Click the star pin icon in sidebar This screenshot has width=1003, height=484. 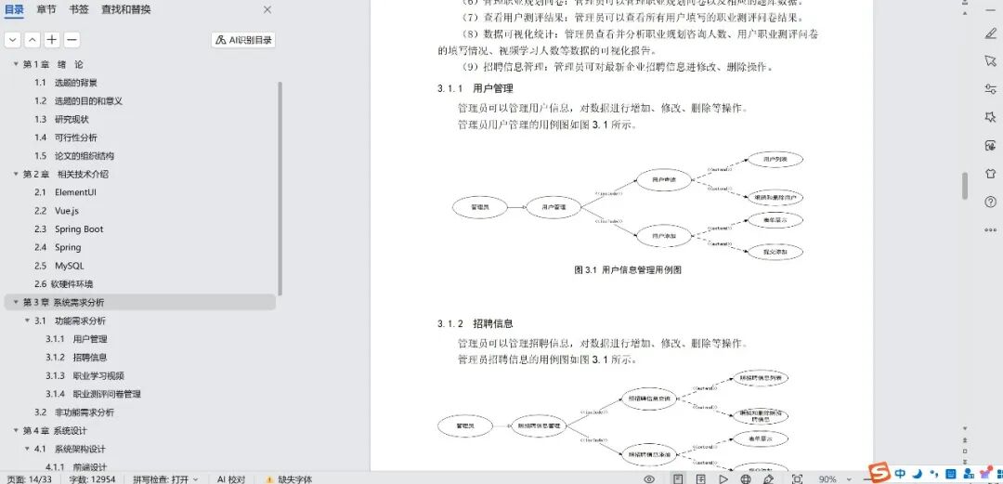[x=990, y=117]
